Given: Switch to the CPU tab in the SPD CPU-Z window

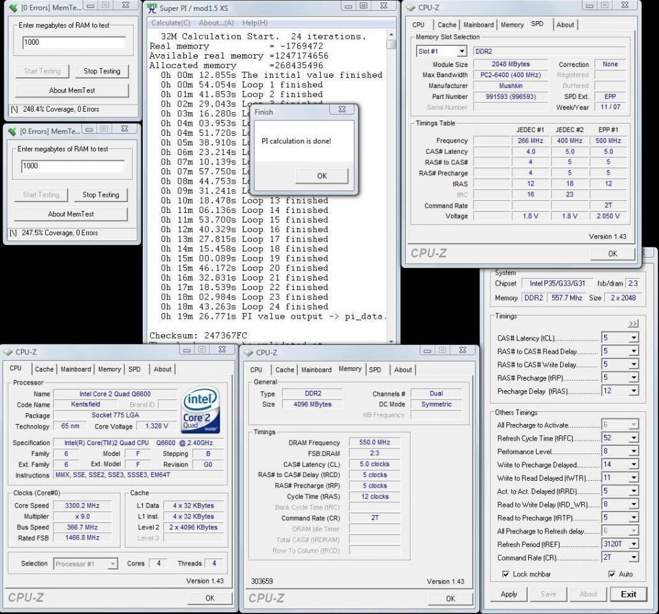Looking at the screenshot, I should coord(418,25).
